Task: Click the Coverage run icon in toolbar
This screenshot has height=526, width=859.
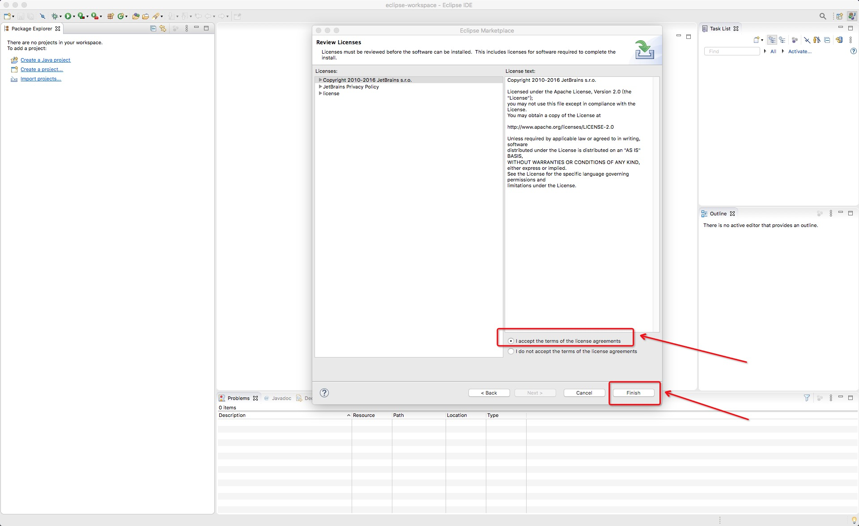Action: click(x=81, y=16)
